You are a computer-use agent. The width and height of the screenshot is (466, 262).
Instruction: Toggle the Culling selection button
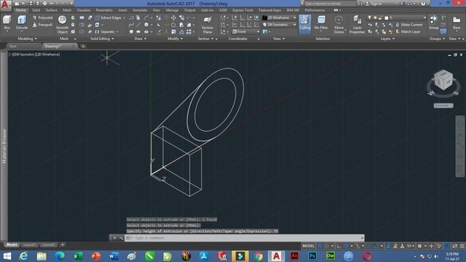click(304, 24)
